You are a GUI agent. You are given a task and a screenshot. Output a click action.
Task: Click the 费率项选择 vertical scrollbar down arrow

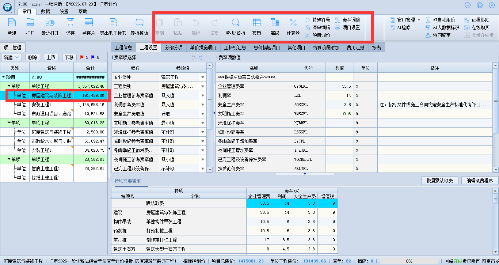coord(210,170)
